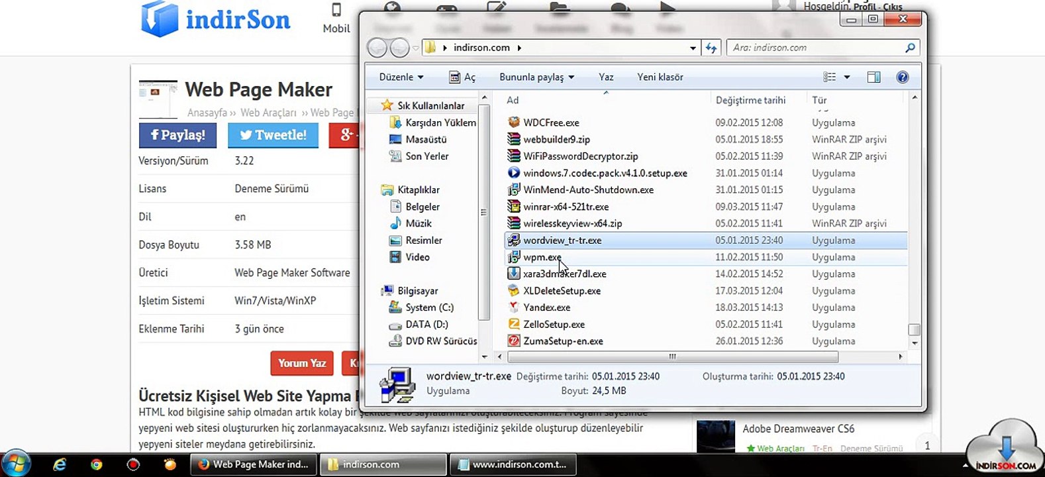Select the wpm.exe file icon
The image size is (1045, 477).
tap(513, 257)
